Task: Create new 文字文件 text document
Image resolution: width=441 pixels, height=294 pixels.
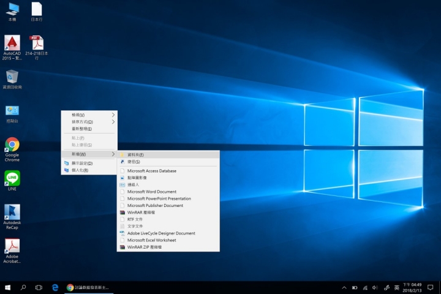Action: click(x=168, y=226)
